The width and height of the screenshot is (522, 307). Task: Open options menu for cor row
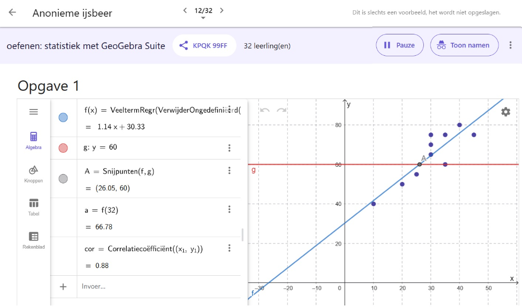tap(229, 248)
